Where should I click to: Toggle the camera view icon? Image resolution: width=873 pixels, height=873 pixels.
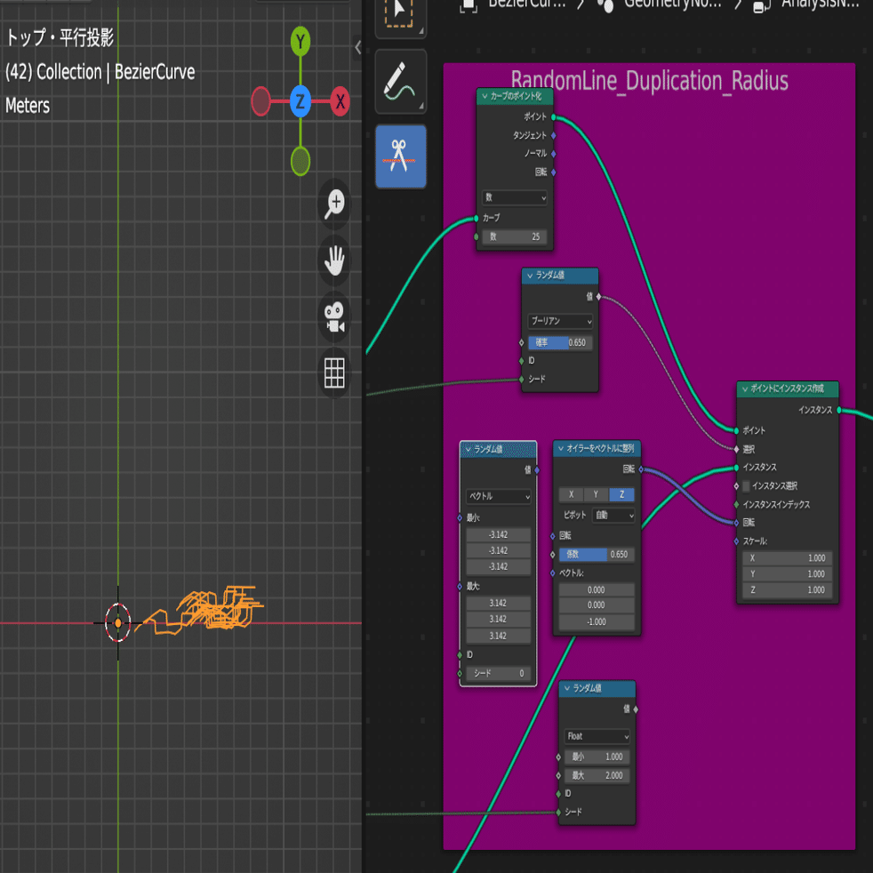[x=334, y=316]
